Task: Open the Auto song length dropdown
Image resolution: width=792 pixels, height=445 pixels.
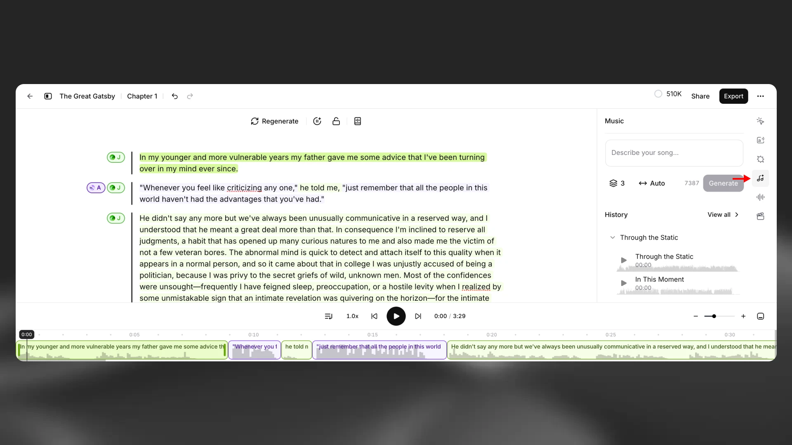Action: (652, 183)
